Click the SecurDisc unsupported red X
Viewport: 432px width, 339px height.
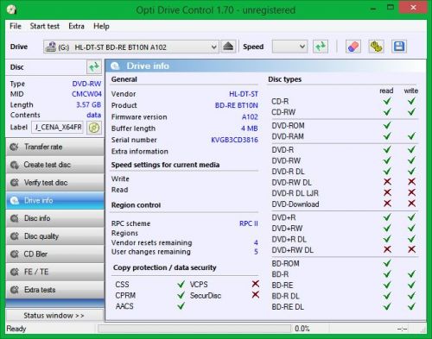click(255, 295)
